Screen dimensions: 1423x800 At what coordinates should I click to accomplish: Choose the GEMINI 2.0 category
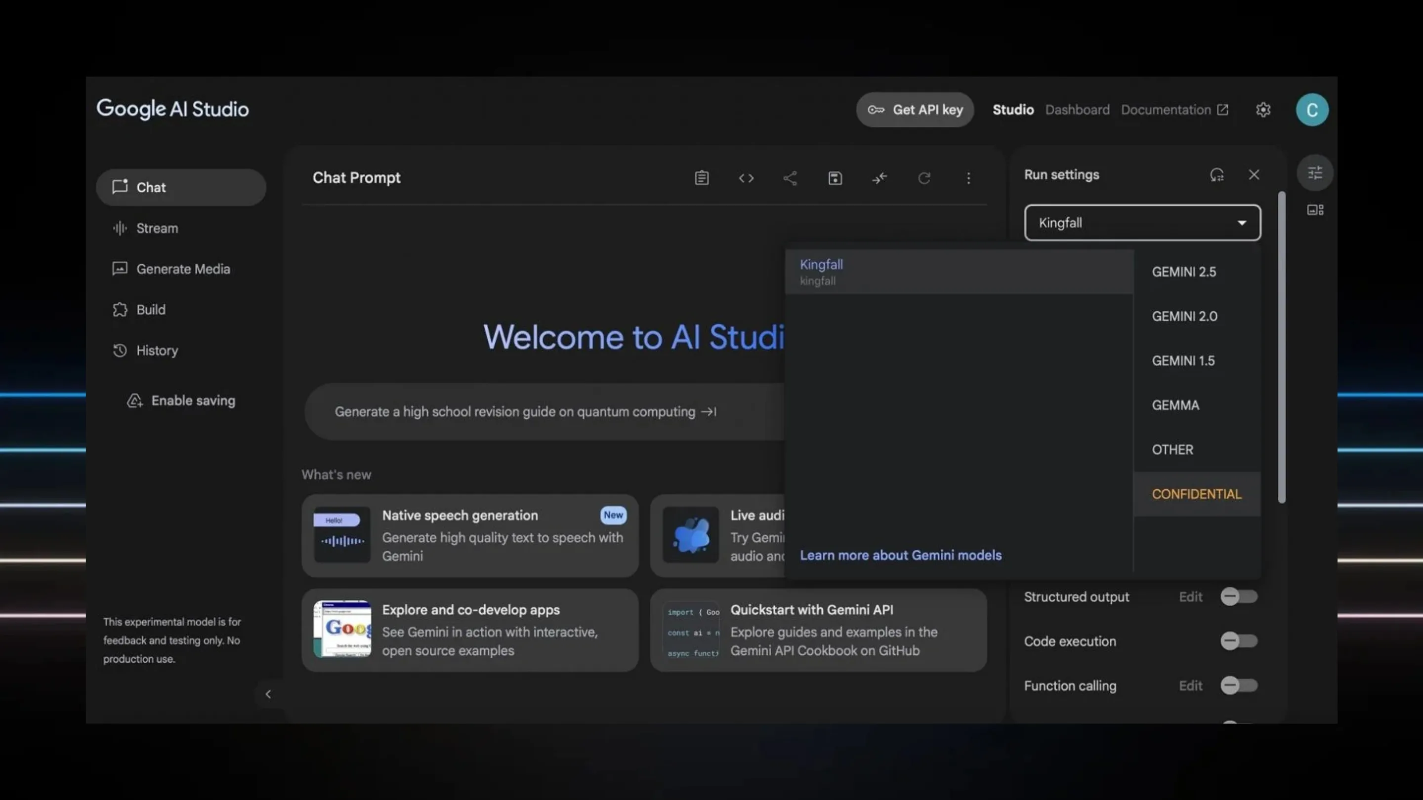[1197, 317]
